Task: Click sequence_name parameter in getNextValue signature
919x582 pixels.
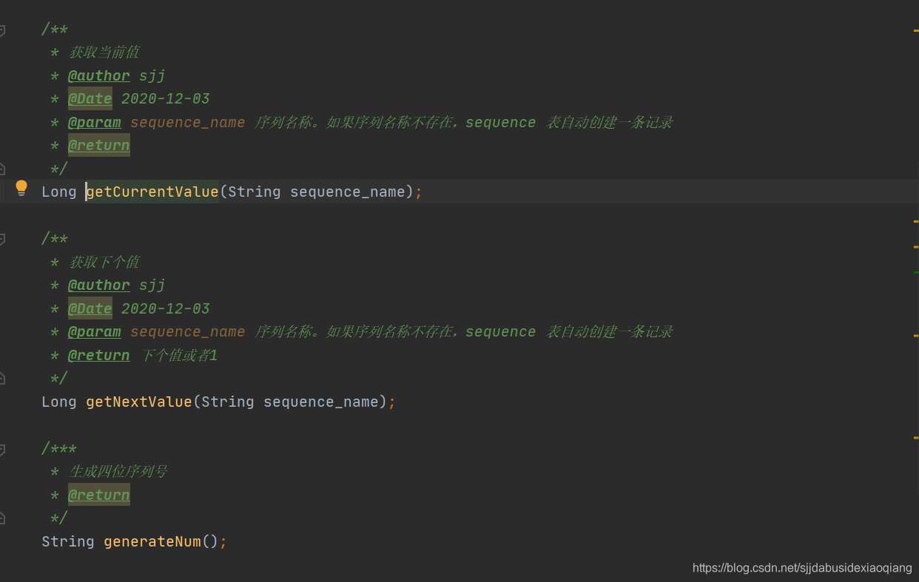Action: coord(321,402)
